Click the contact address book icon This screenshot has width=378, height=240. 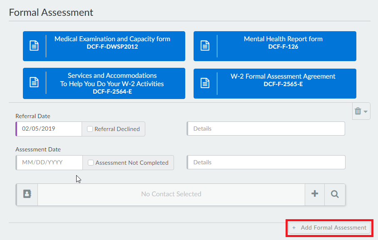coord(27,194)
